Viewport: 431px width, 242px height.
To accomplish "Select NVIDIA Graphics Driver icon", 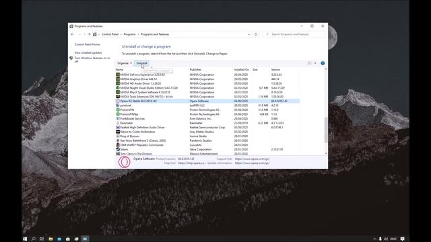I will pos(118,79).
